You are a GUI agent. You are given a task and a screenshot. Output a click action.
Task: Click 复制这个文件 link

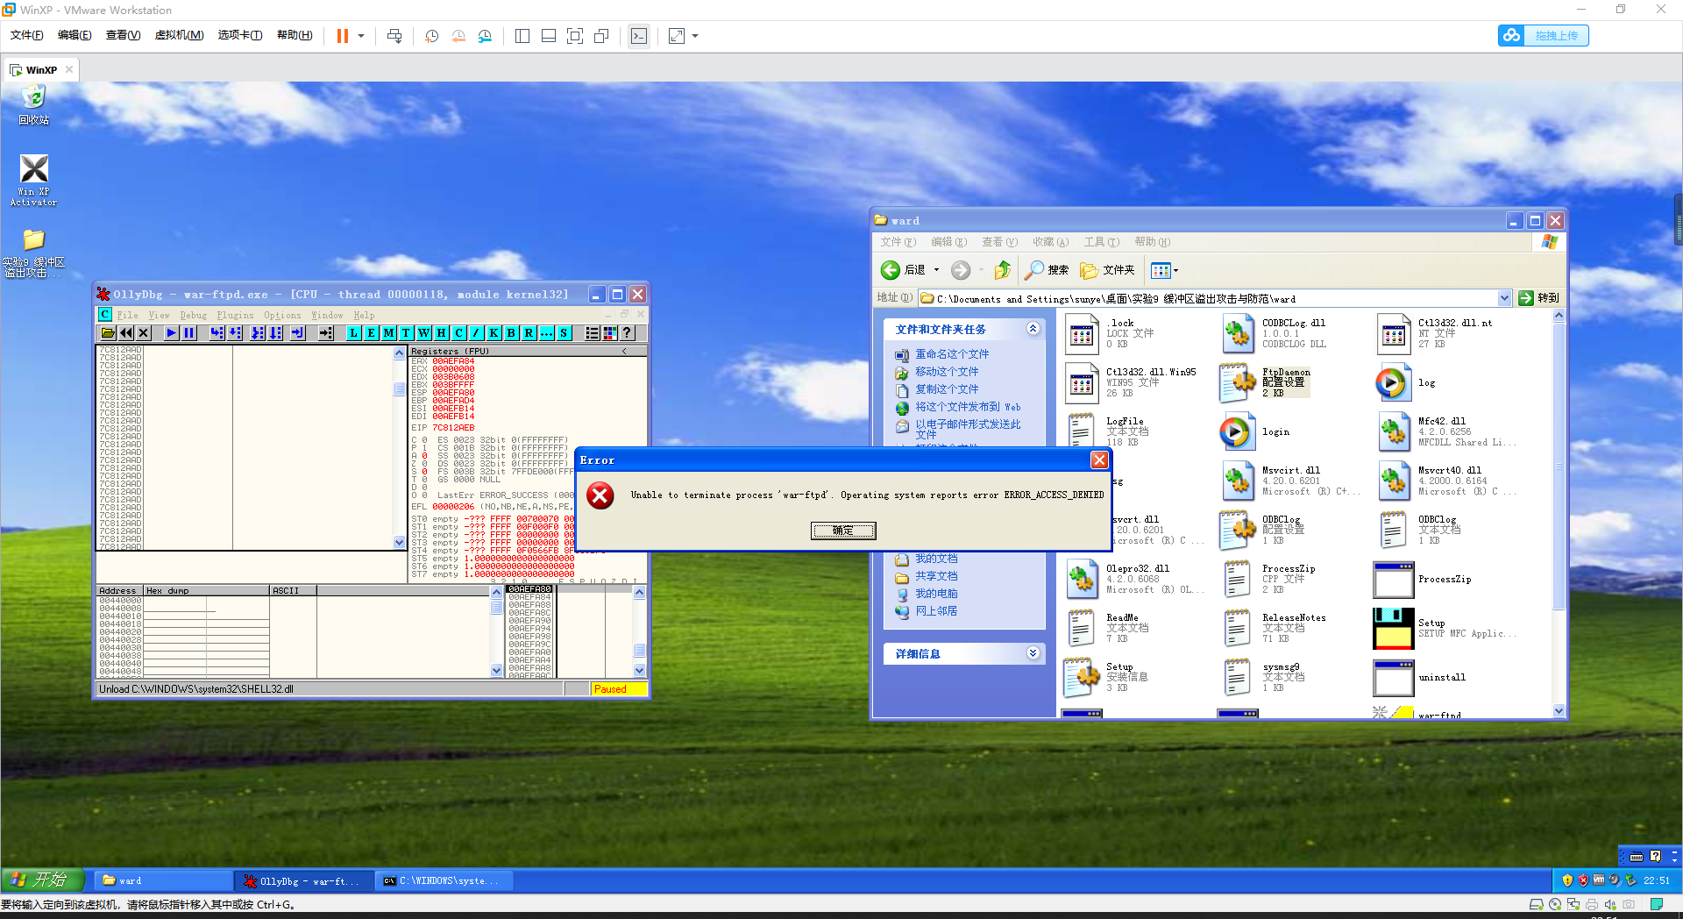pos(947,389)
